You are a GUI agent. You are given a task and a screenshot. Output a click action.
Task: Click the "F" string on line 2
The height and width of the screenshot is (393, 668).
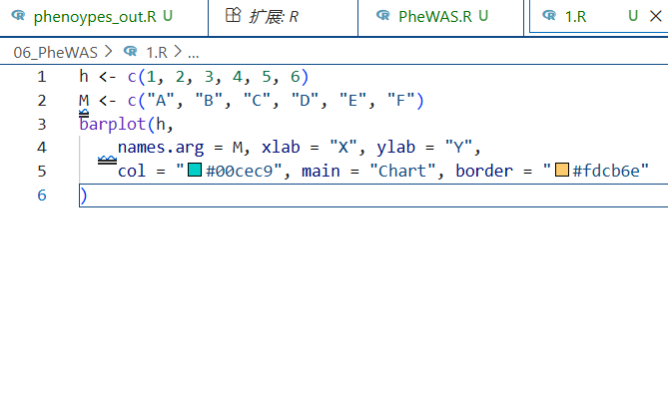point(400,101)
